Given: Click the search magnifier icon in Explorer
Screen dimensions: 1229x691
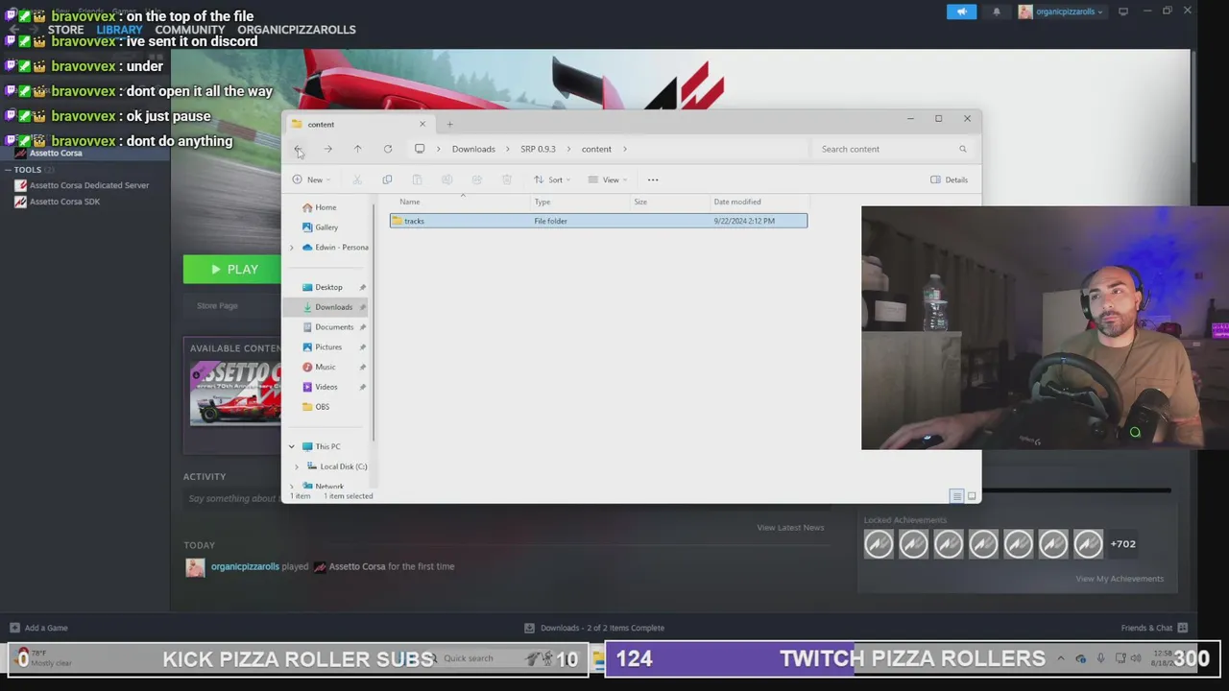Looking at the screenshot, I should coord(962,149).
